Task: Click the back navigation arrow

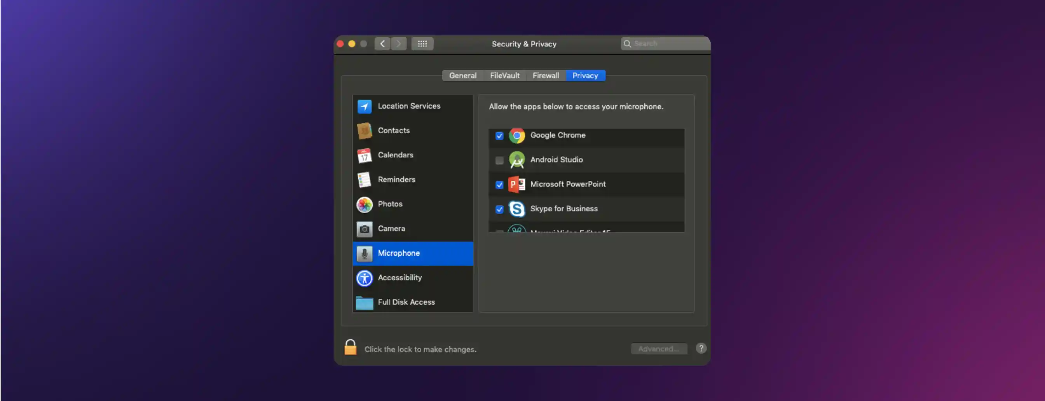Action: tap(382, 44)
